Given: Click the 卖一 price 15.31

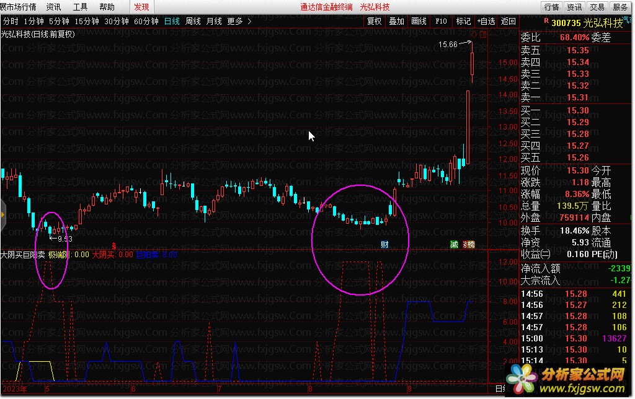Looking at the screenshot, I should (578, 97).
